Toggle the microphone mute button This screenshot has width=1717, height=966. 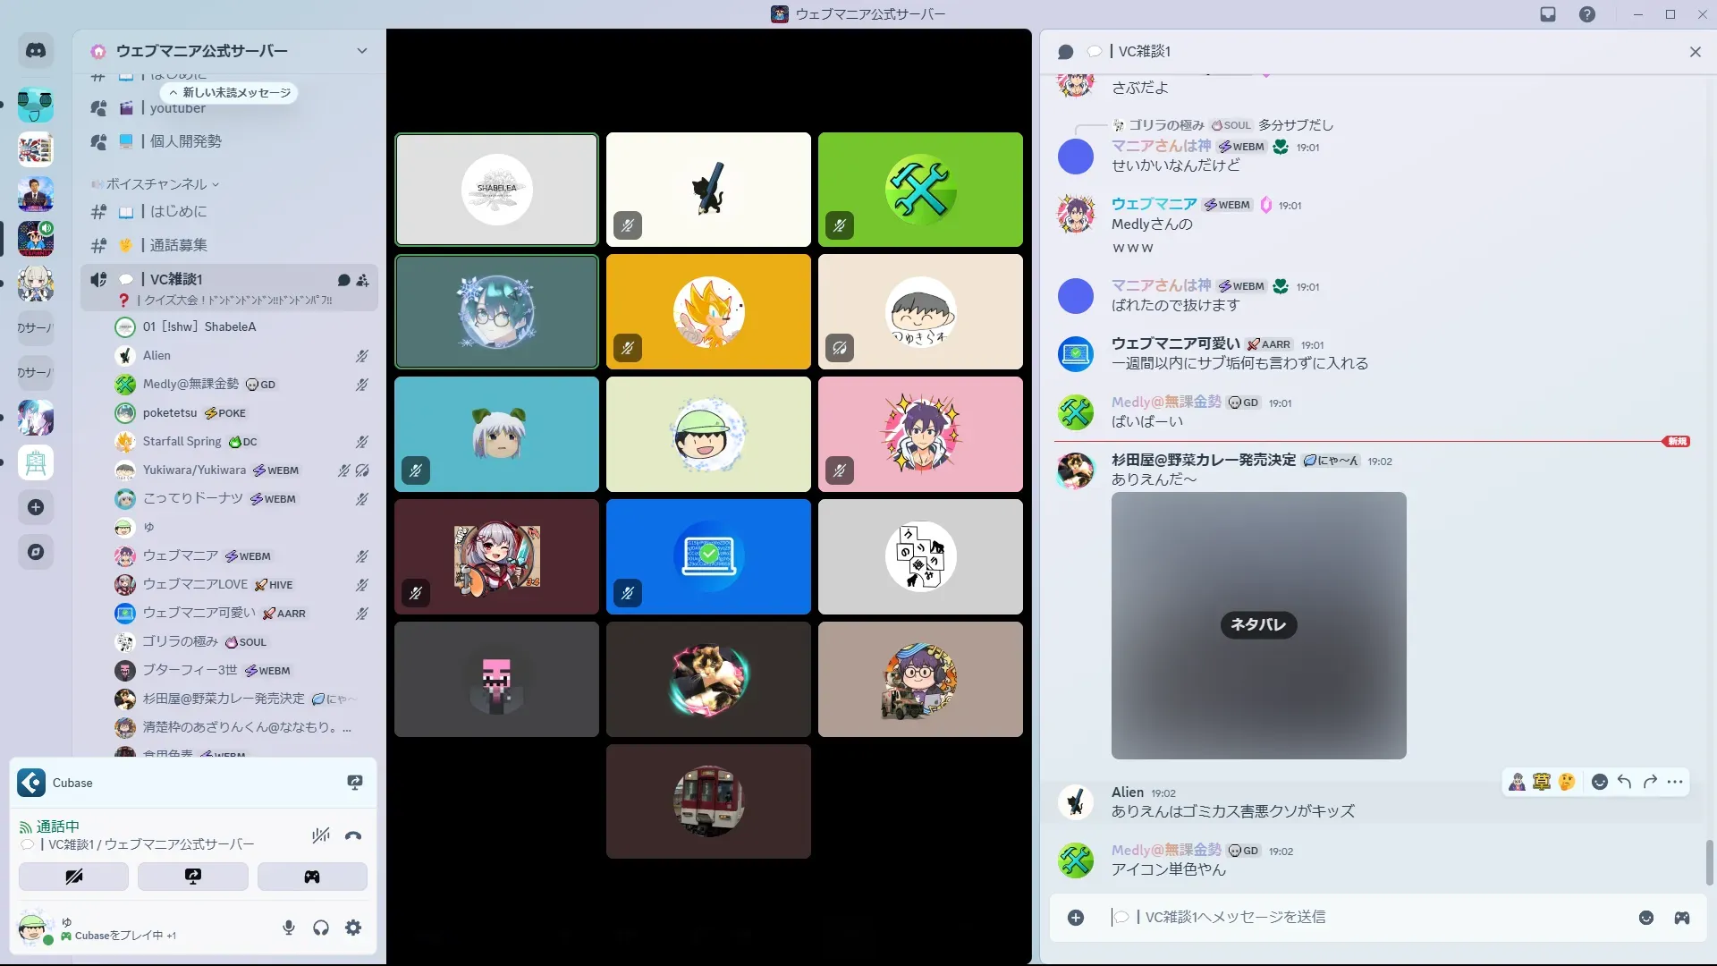tap(289, 928)
